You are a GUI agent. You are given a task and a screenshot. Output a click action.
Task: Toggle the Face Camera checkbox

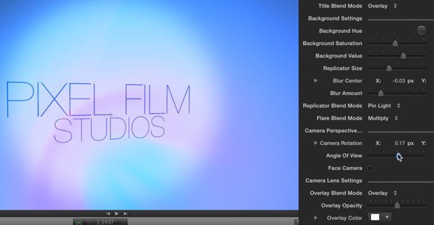370,168
